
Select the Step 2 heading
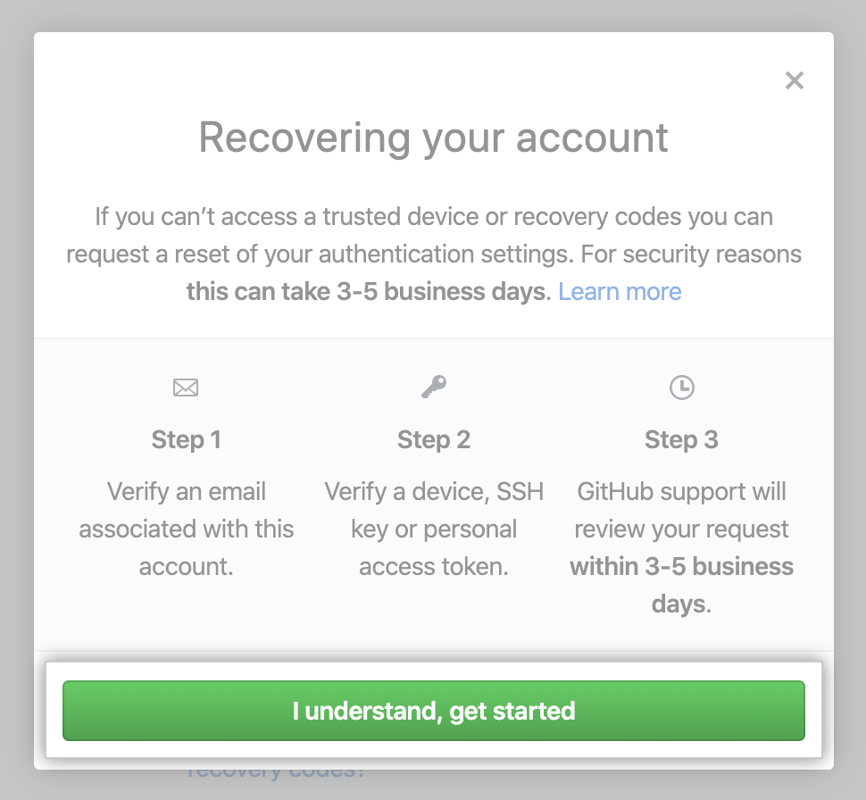tap(434, 439)
